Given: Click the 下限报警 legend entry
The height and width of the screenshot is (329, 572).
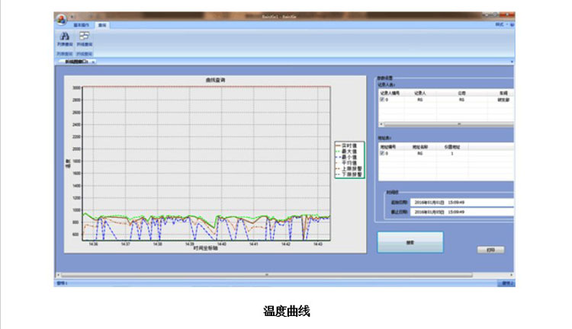Looking at the screenshot, I should 350,174.
